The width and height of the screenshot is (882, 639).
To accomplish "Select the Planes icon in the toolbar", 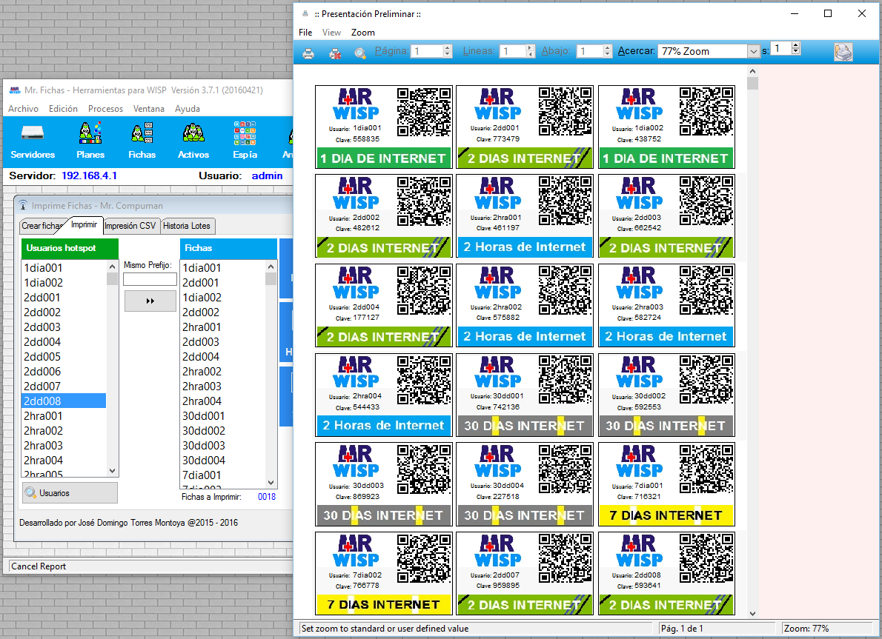I will coord(90,141).
